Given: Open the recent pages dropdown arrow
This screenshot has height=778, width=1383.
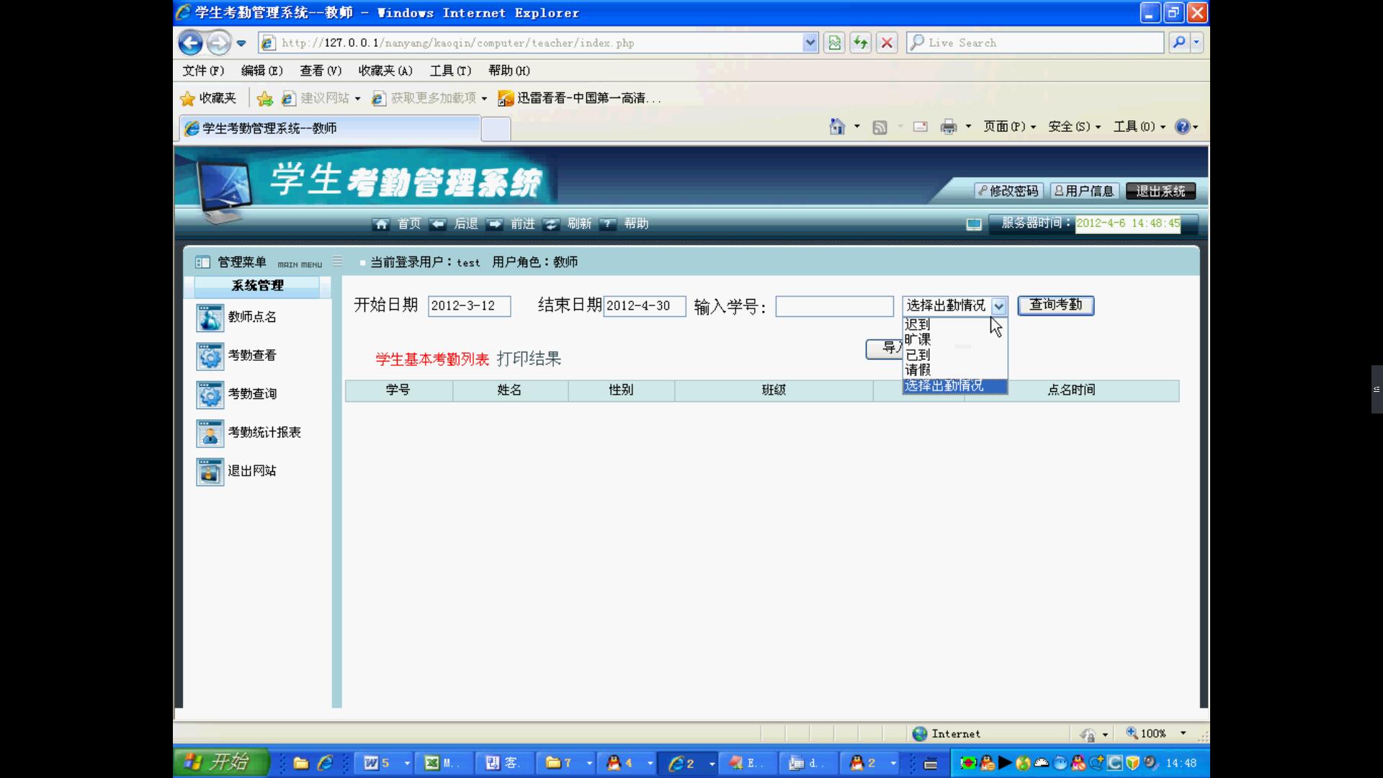Looking at the screenshot, I should point(241,43).
